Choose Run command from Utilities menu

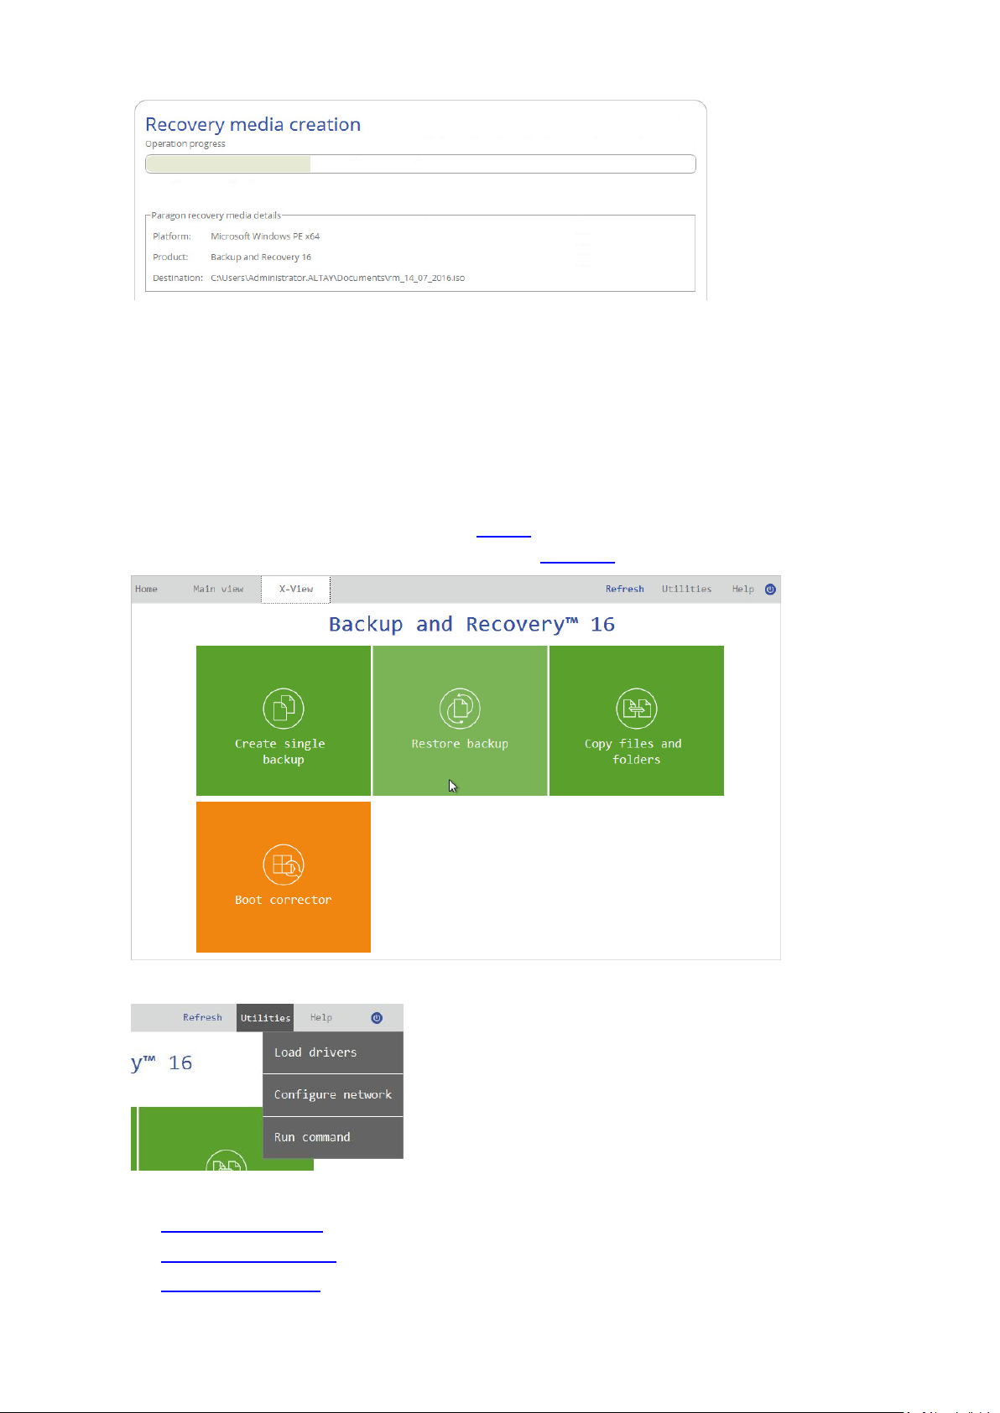click(333, 1137)
